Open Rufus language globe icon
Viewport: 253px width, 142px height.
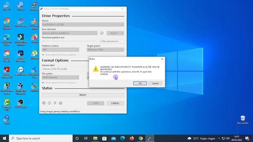44,103
